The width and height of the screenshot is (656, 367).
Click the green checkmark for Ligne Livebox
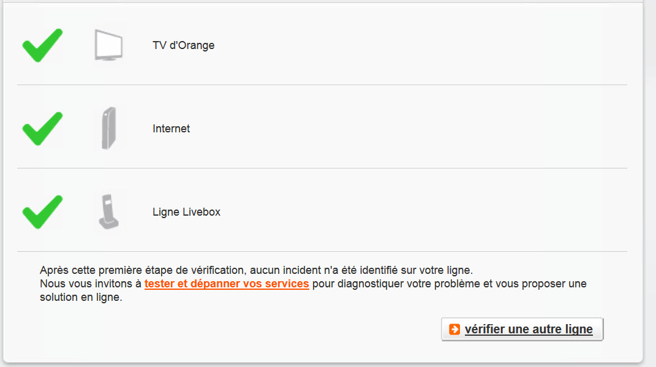pyautogui.click(x=42, y=211)
